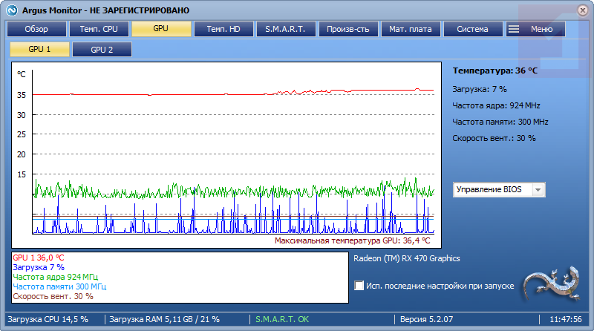Click the 11:47:56 clock in status bar
The height and width of the screenshot is (331, 594).
[x=566, y=319]
